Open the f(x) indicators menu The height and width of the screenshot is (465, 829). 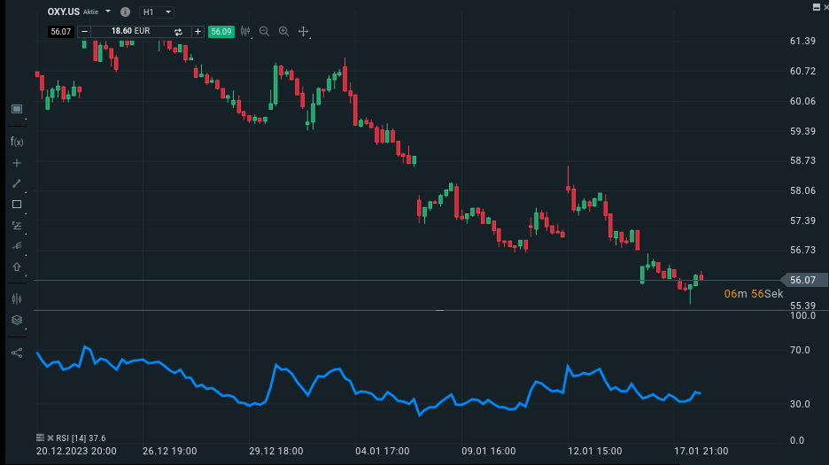pyautogui.click(x=17, y=142)
